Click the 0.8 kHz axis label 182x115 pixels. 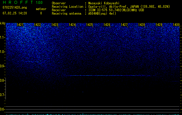[x=2, y=80]
